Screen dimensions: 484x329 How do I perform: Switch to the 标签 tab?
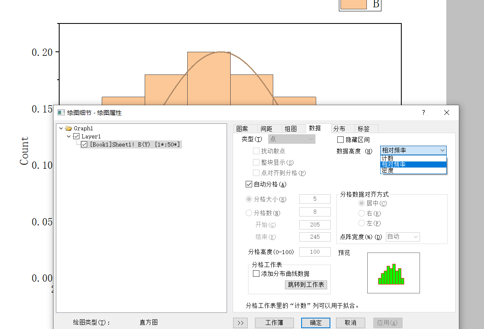364,129
